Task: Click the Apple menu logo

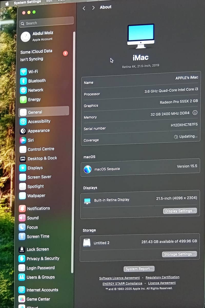Action: tap(7, 3)
